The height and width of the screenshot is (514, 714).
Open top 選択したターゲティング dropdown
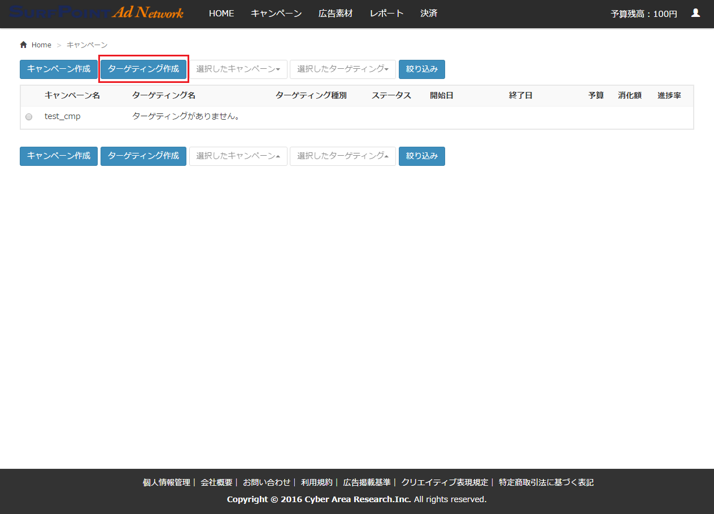click(x=342, y=69)
